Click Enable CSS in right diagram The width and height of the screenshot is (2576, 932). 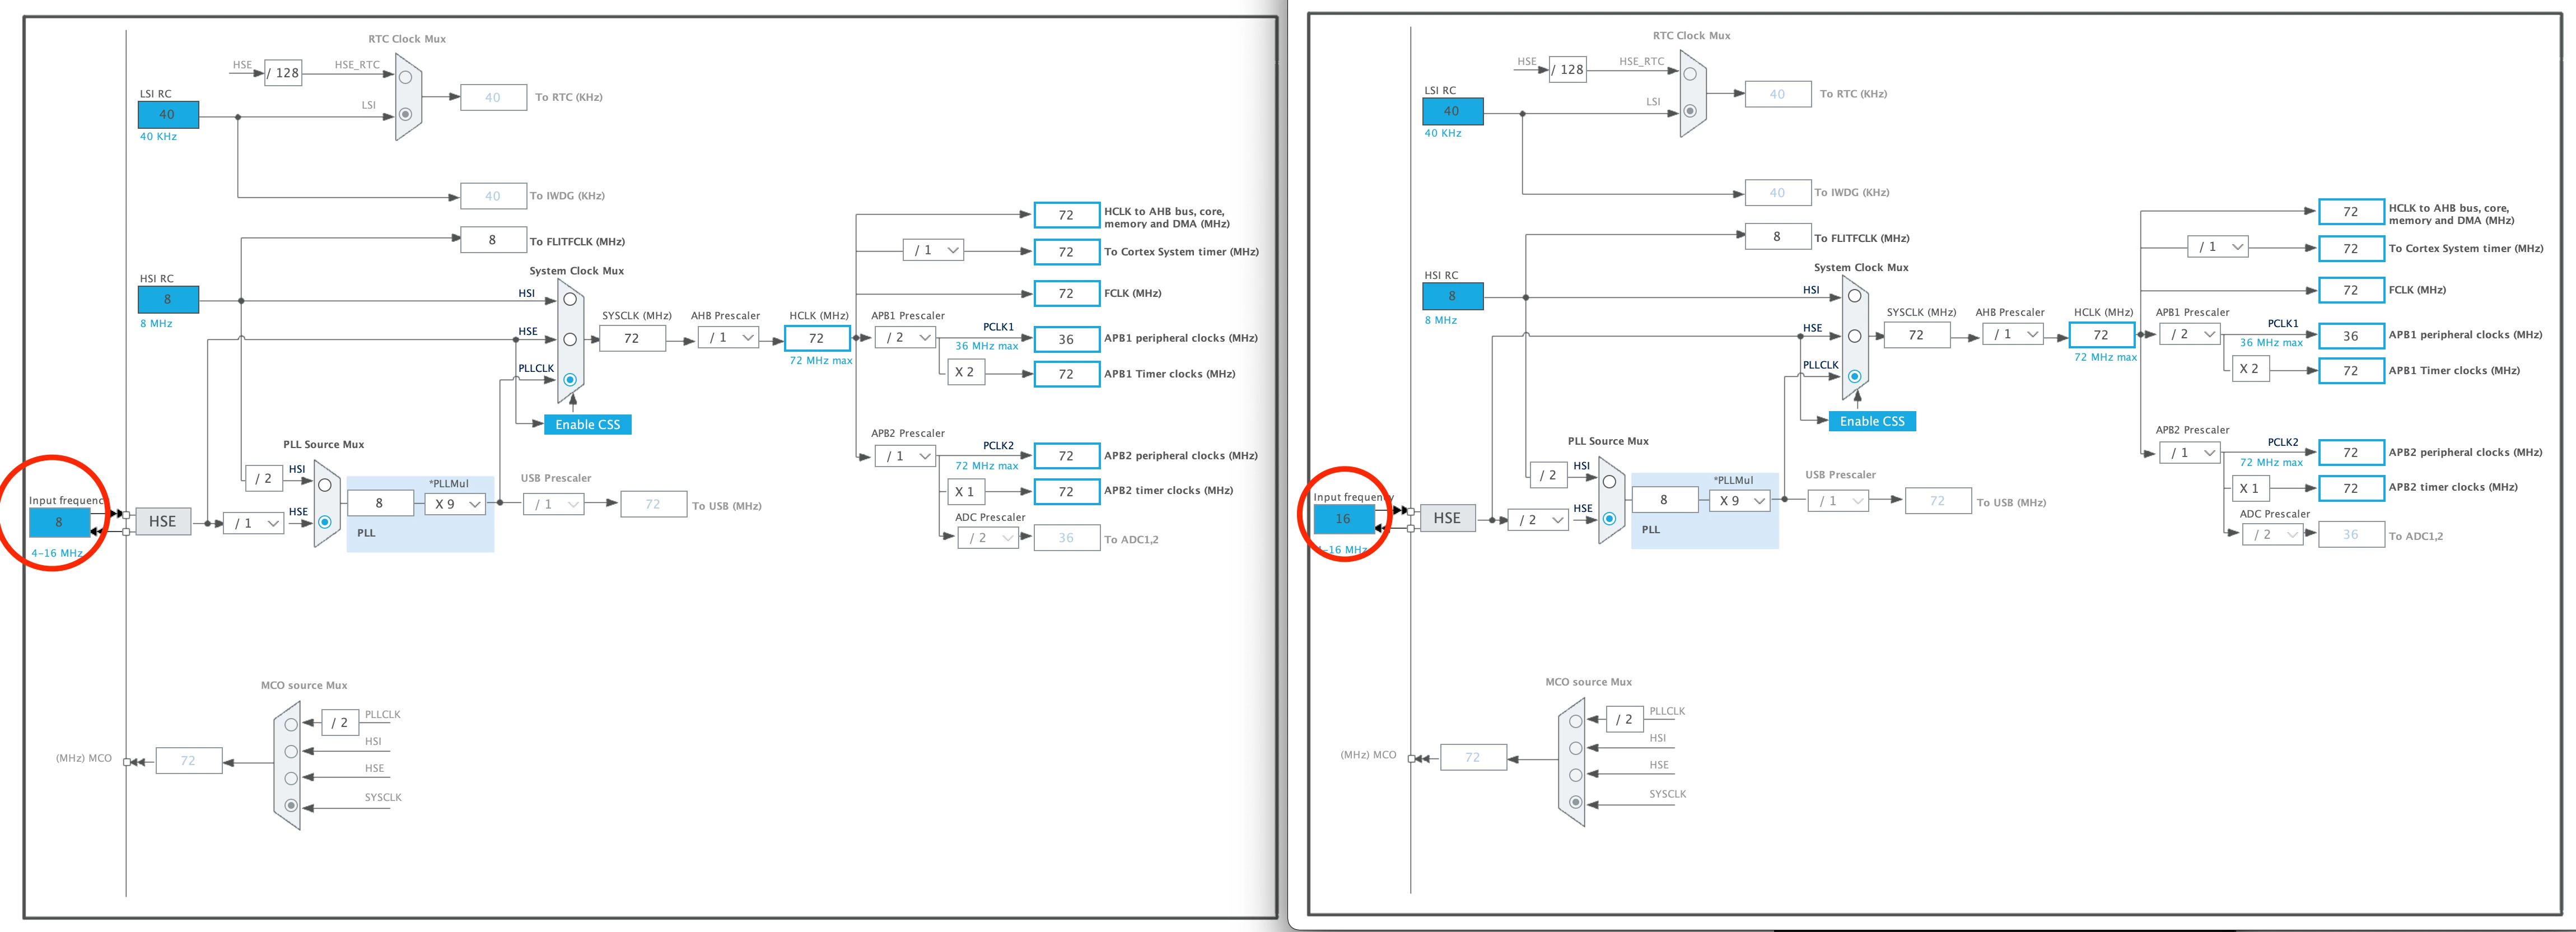click(x=1872, y=422)
